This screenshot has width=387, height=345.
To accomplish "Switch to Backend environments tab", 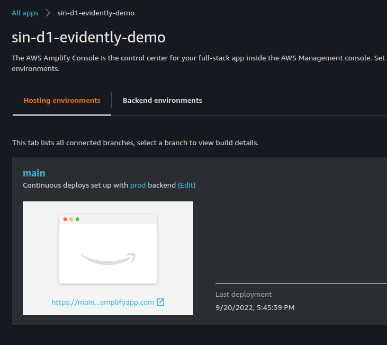I will pyautogui.click(x=163, y=100).
